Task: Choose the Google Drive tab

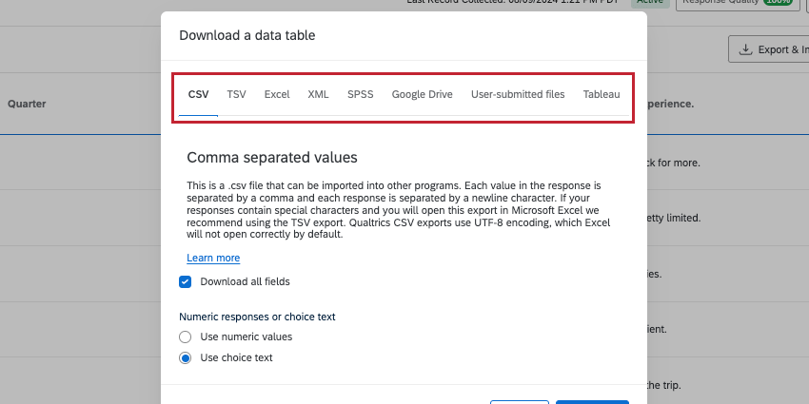Action: click(422, 94)
